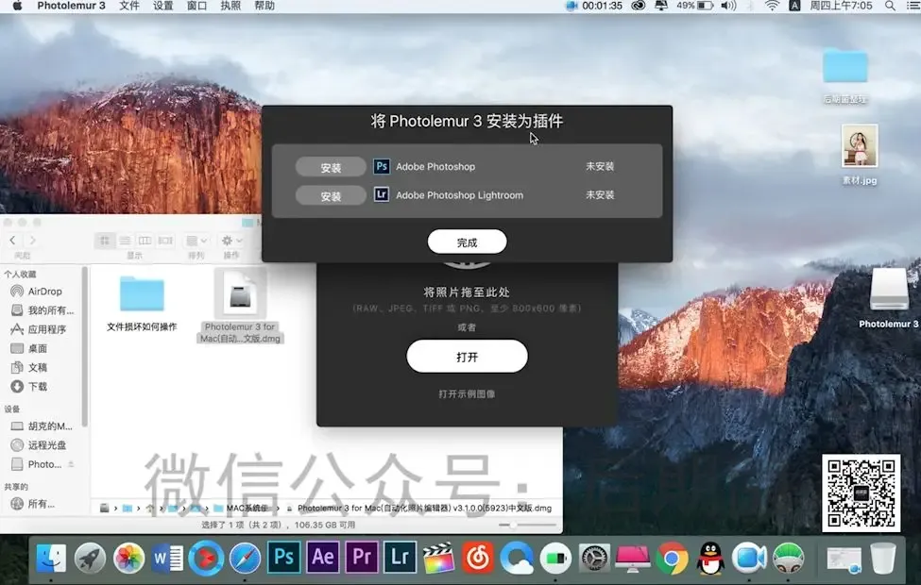Launch Photoshop from the Dock
921x585 pixels.
pos(283,558)
